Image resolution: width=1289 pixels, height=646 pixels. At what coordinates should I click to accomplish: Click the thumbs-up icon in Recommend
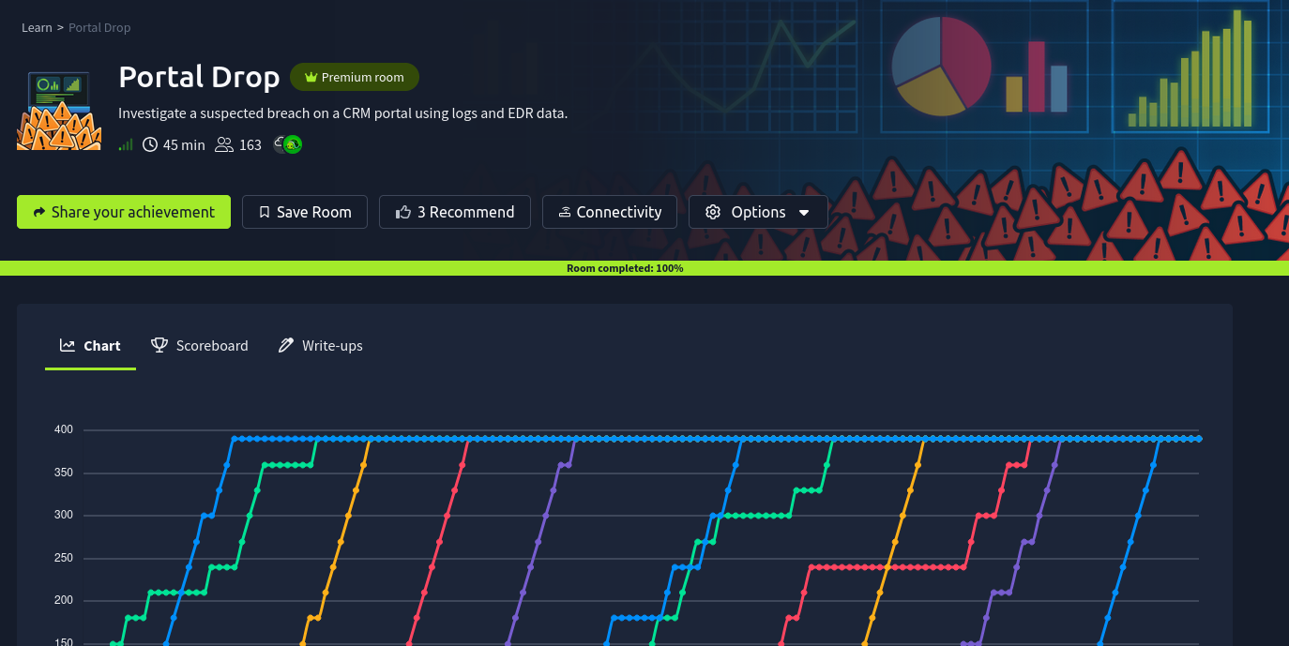pos(403,212)
